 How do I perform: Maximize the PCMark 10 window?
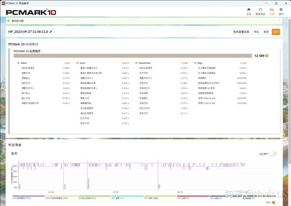[x=276, y=3]
